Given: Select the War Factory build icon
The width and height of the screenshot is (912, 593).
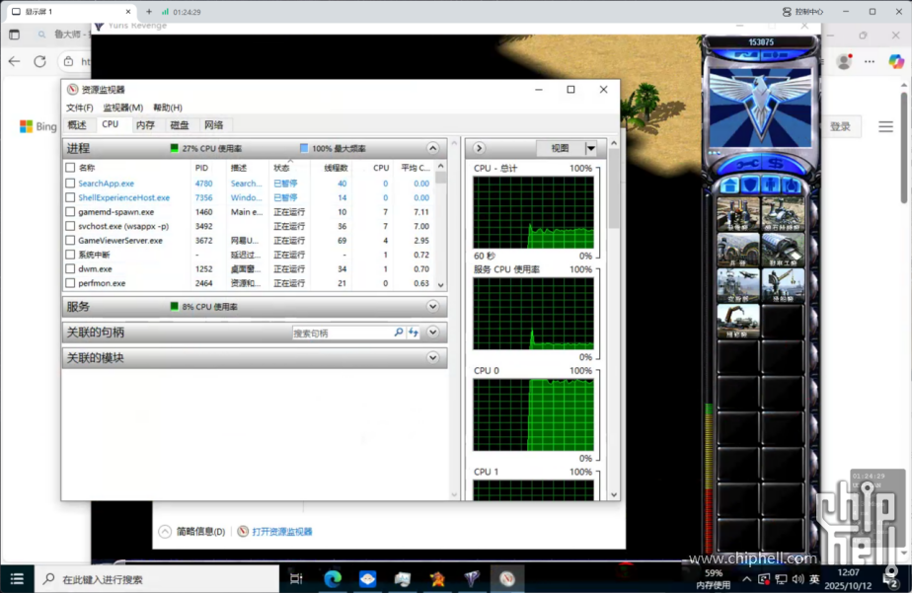Looking at the screenshot, I should click(782, 250).
